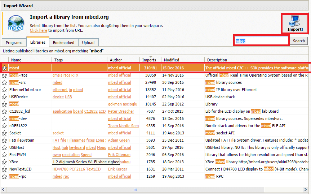311x194 pixels.
Task: Click the star icon for NewTextLCD
Action: click(x=4, y=169)
